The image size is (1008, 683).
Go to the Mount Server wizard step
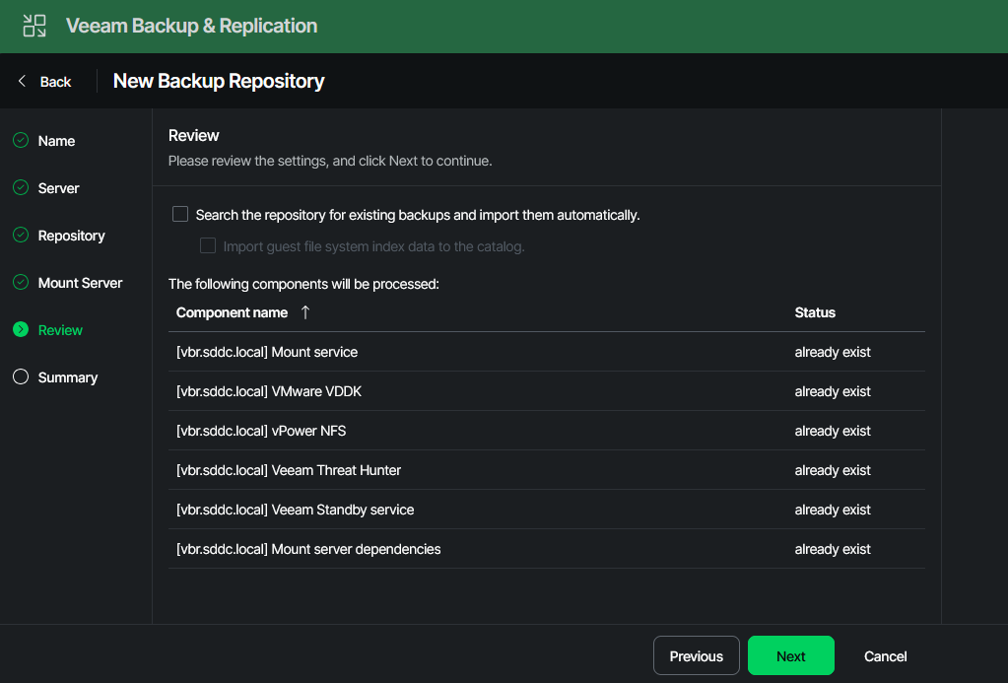coord(80,283)
